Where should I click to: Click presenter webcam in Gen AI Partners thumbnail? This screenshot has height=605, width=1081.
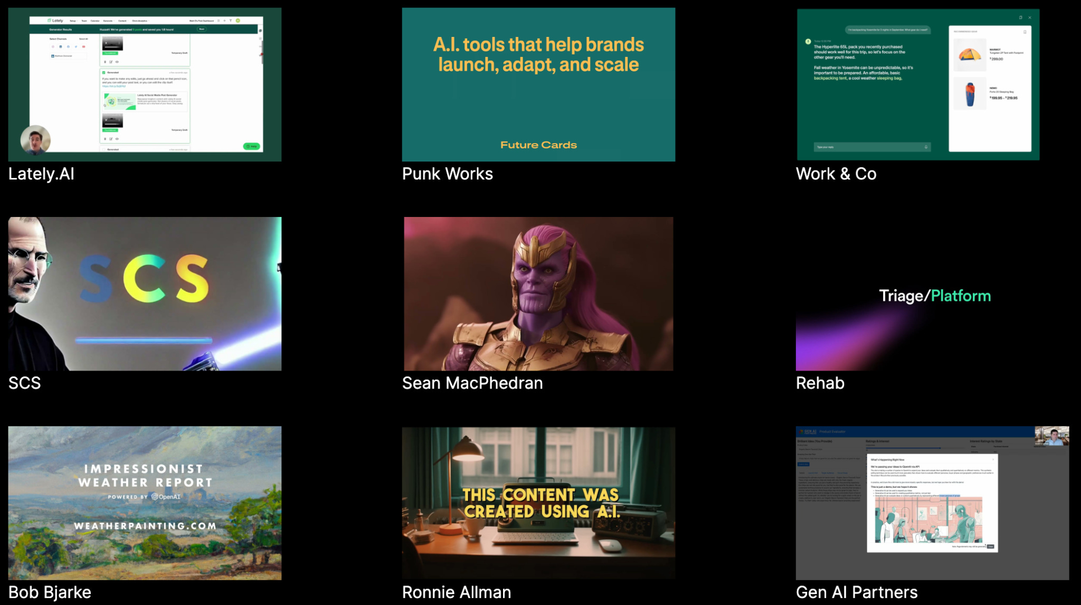1051,436
